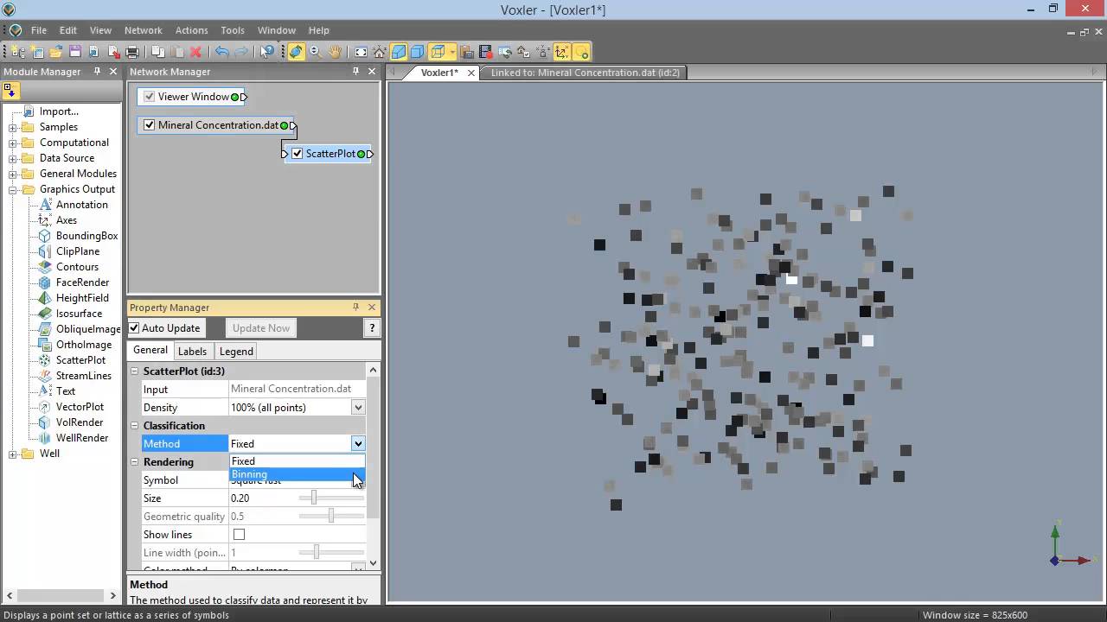1107x622 pixels.
Task: Switch to the Labels tab
Action: tap(192, 352)
